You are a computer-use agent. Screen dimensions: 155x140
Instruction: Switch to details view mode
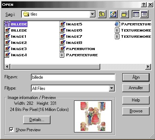point(144,15)
